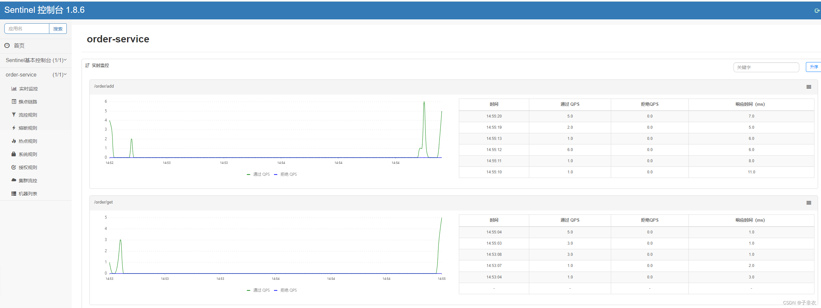Click the list icon for 簇点链路
Viewport: 821px width, 308px height.
point(14,102)
